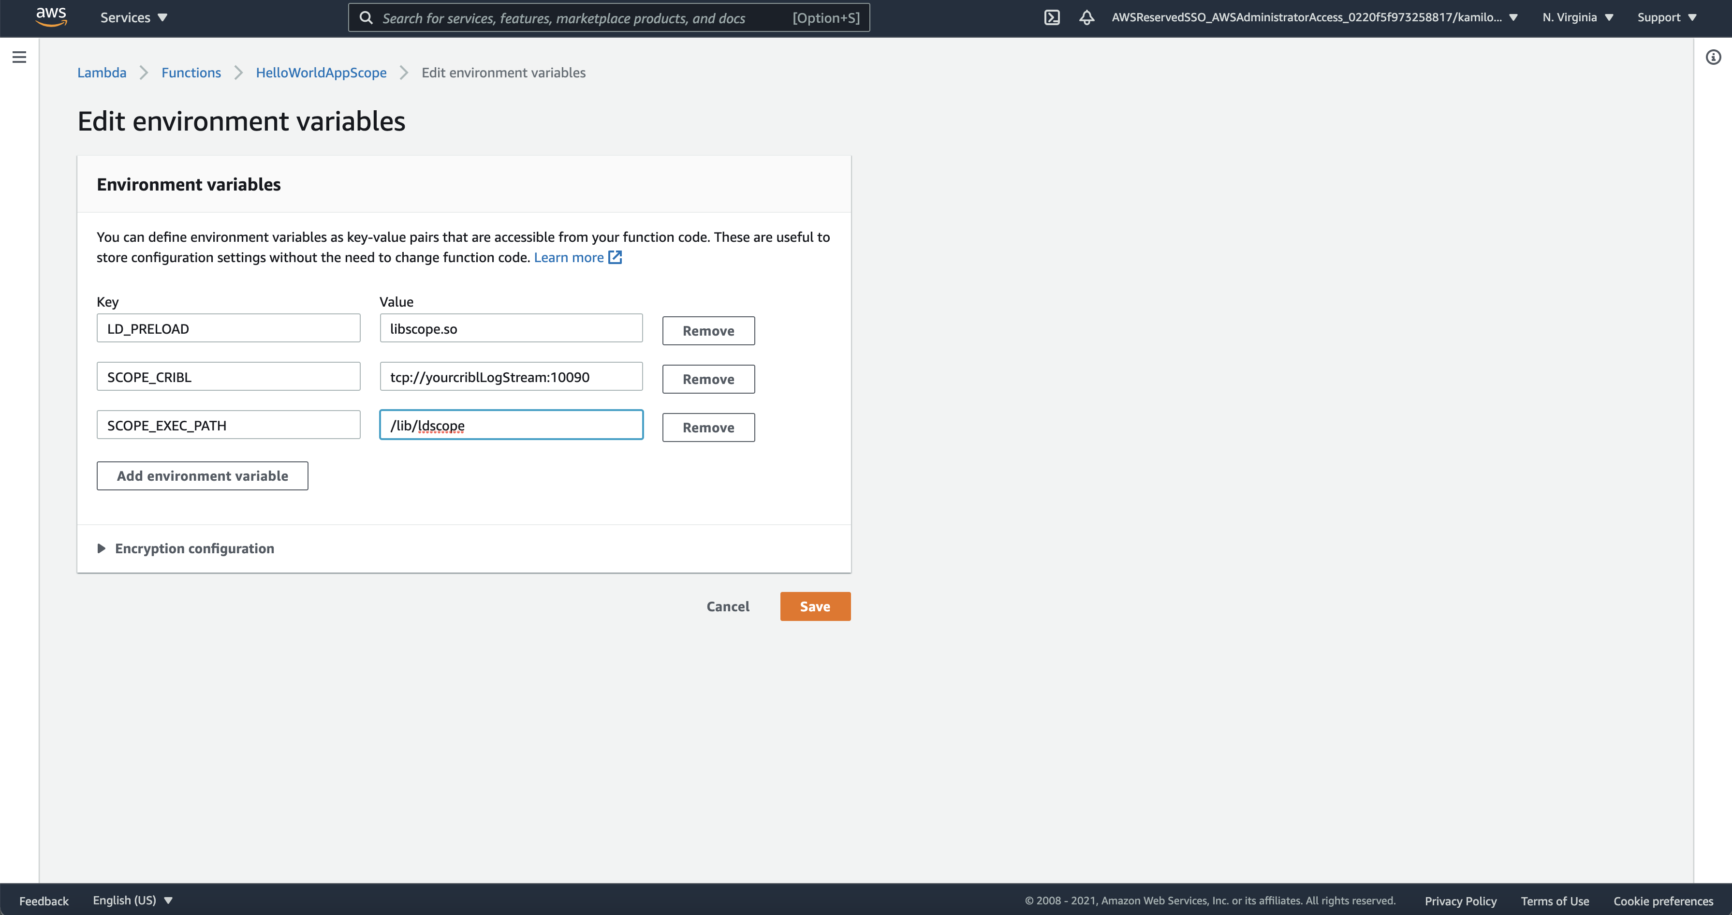Viewport: 1732px width, 915px height.
Task: Open the notifications bell icon
Action: coord(1086,17)
